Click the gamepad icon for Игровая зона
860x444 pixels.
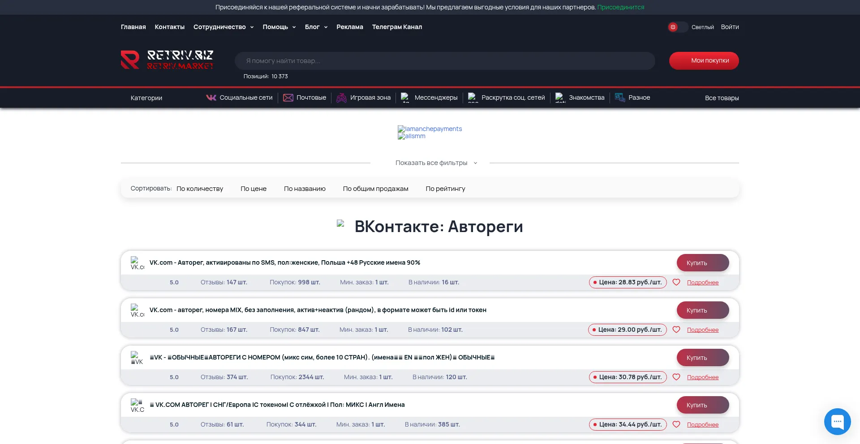341,97
